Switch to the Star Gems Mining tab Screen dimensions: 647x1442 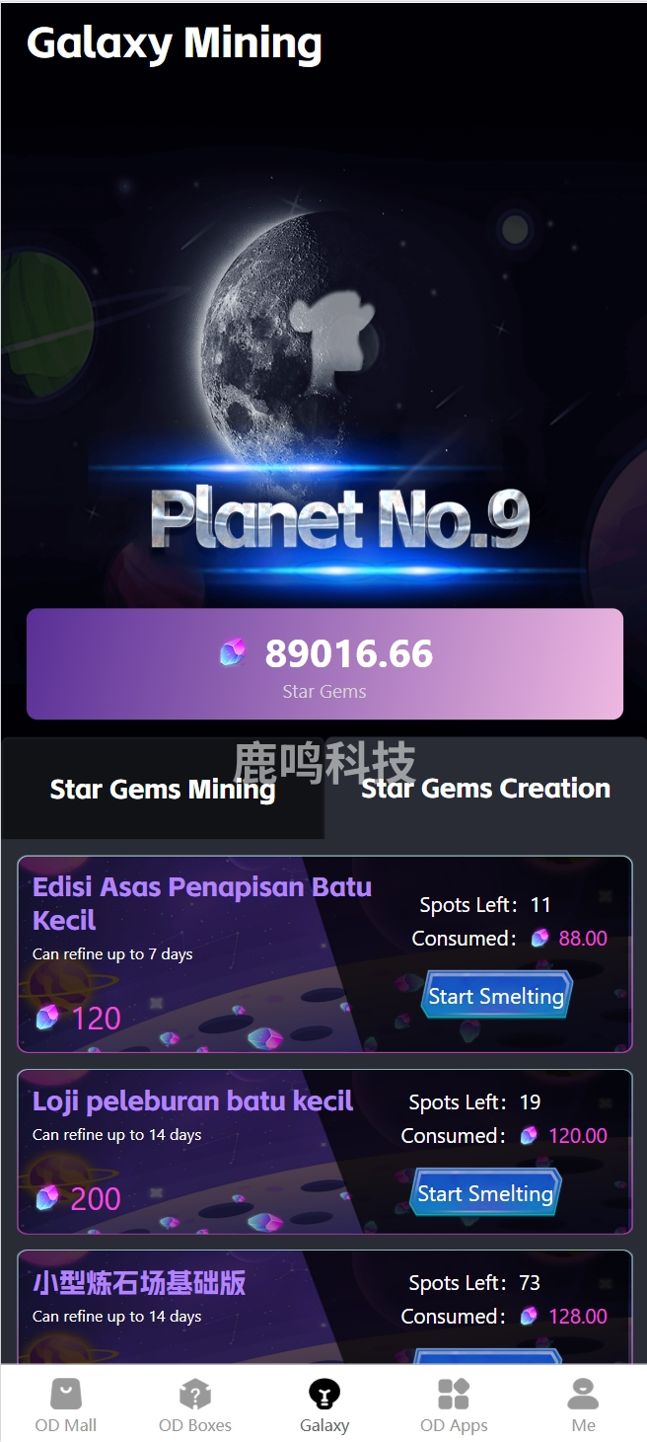tap(163, 789)
